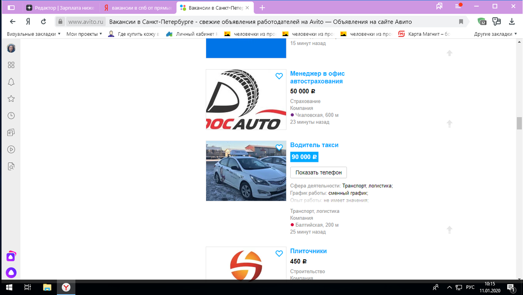This screenshot has height=295, width=523.
Task: Go back to previous page
Action: [x=13, y=22]
